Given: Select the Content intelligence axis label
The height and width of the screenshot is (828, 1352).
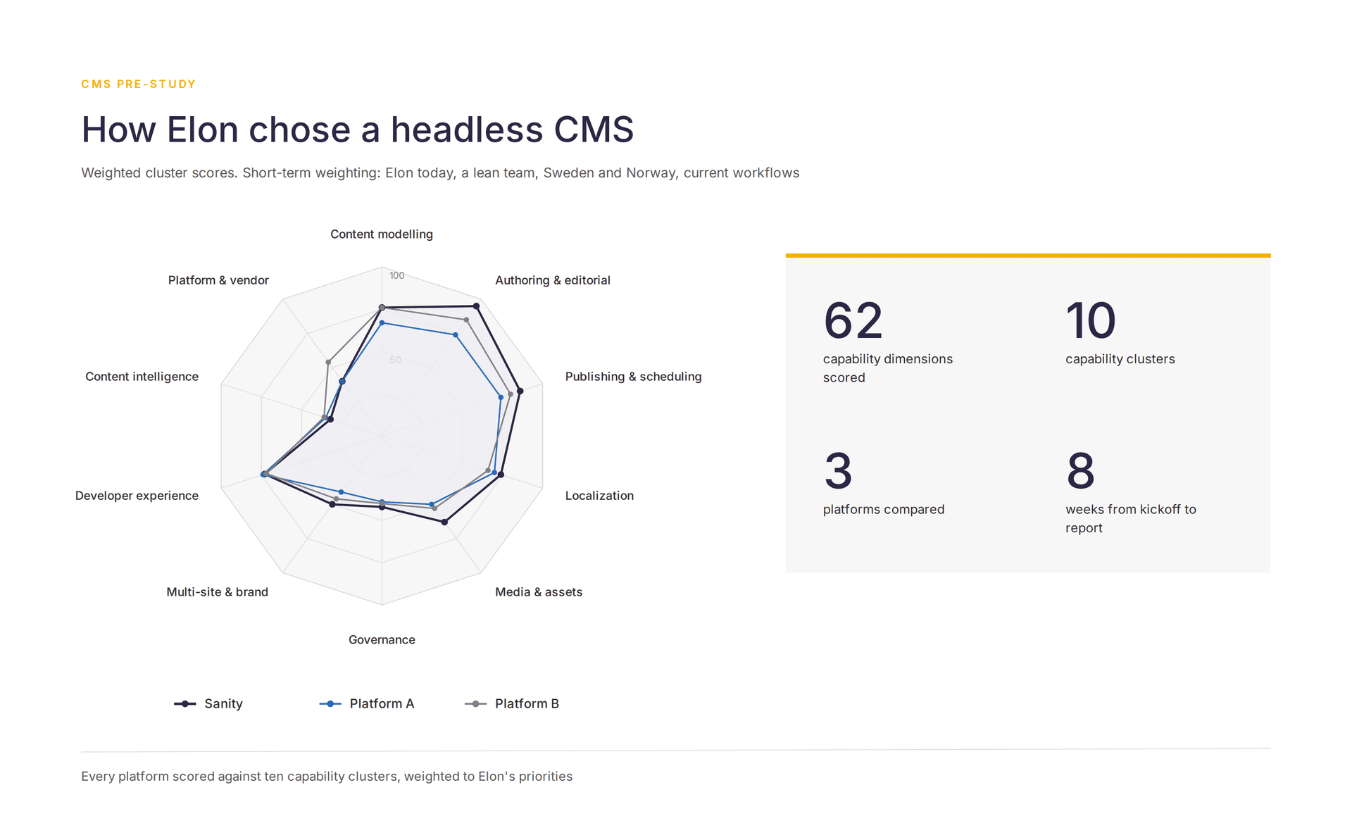Looking at the screenshot, I should [x=142, y=377].
